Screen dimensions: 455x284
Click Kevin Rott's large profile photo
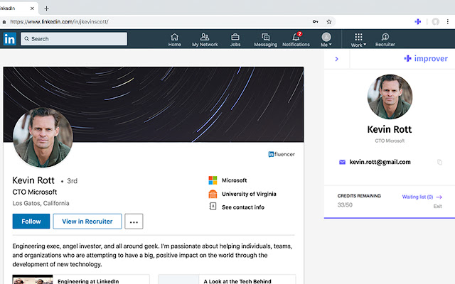click(43, 137)
